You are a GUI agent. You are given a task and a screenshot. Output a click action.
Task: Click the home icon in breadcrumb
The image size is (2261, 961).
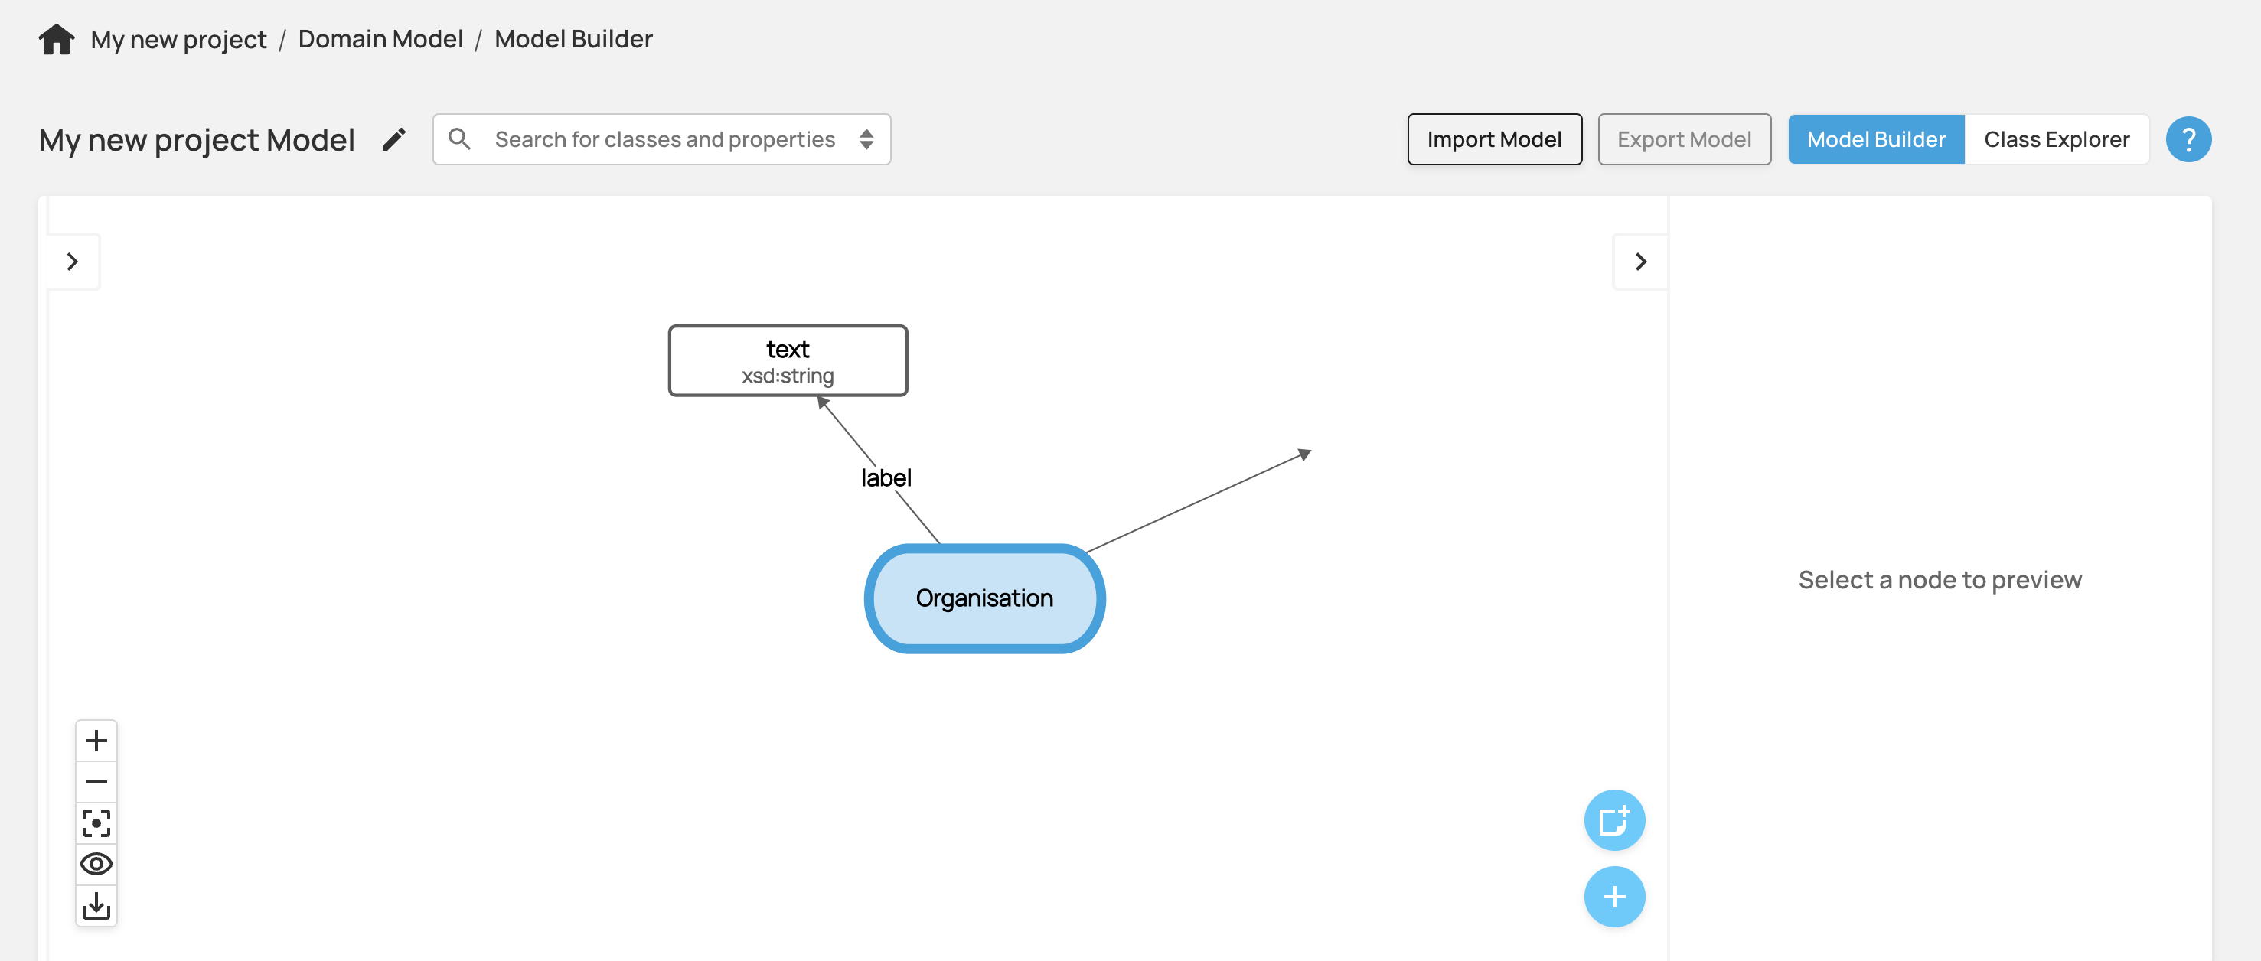coord(56,40)
